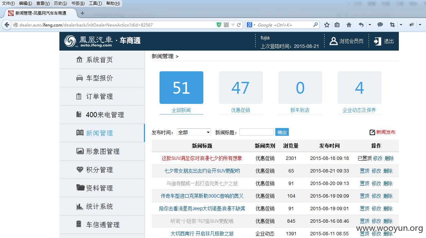Click the phone icon beside 400来电管理
Image resolution: width=426 pixels, height=238 pixels.
[79, 114]
